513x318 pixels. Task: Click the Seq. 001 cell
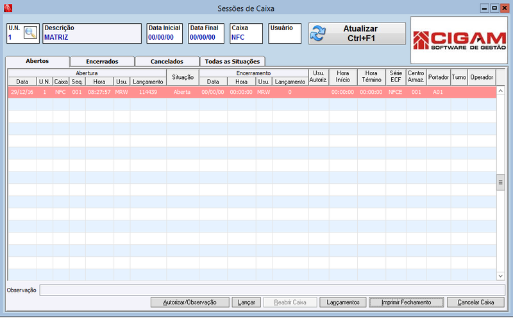coord(77,92)
